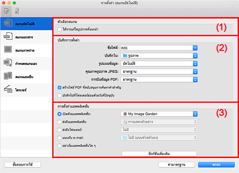The image size is (239, 173).
Task: Click the กำหนดสแกนเอง label in sidebar
Action: (26, 64)
